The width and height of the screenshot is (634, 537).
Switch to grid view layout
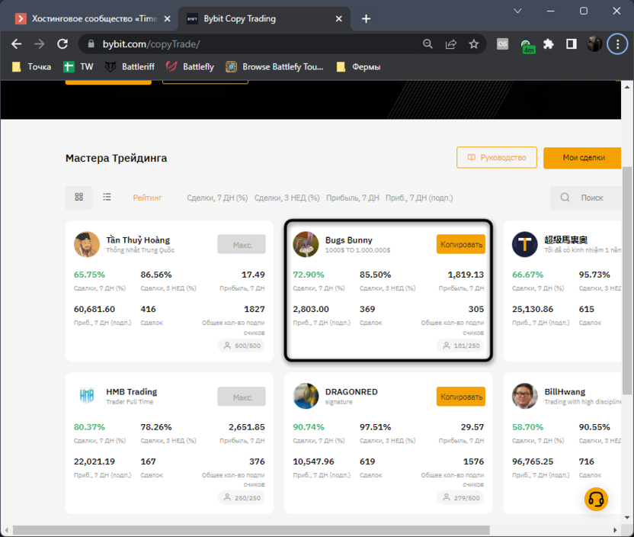pos(78,198)
